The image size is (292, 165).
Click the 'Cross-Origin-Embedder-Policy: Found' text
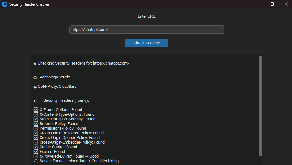point(72,142)
